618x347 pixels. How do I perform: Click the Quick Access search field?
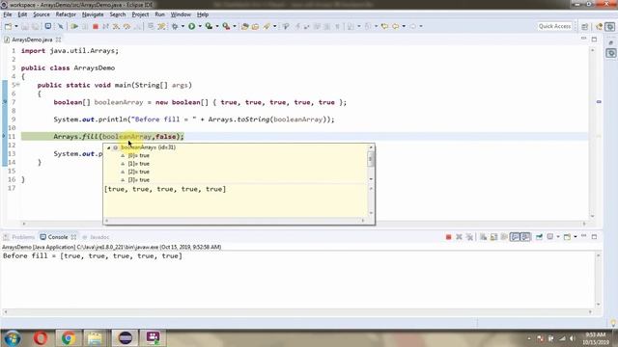coord(554,26)
